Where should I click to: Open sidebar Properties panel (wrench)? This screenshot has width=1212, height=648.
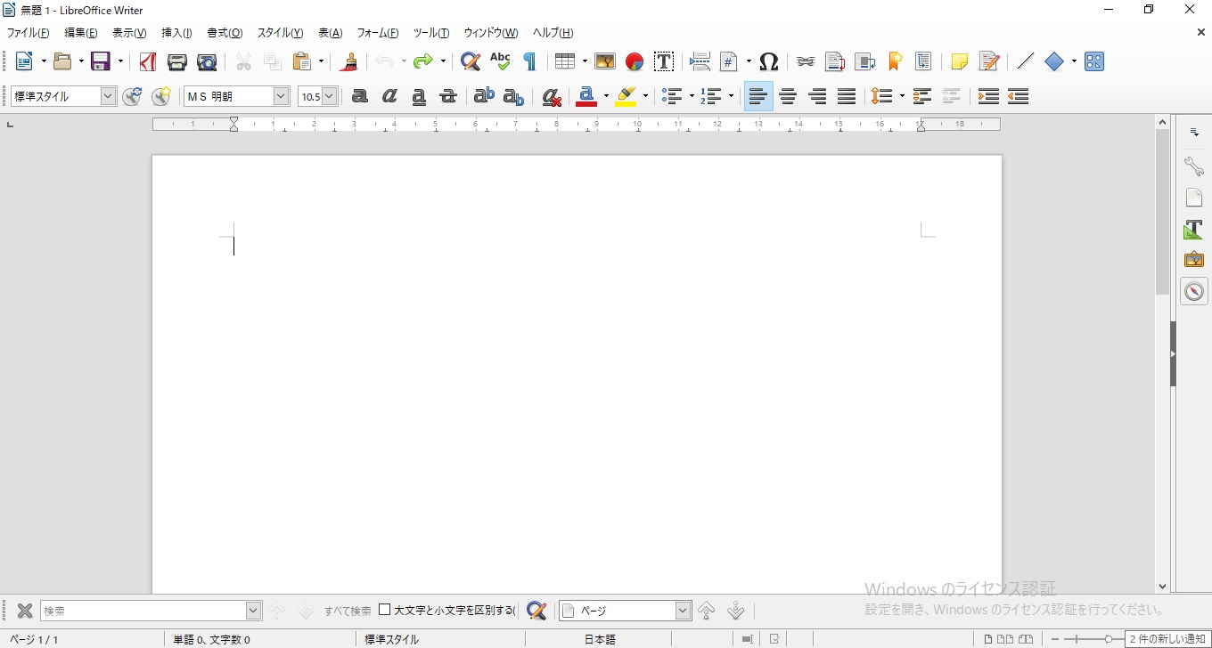(1194, 166)
